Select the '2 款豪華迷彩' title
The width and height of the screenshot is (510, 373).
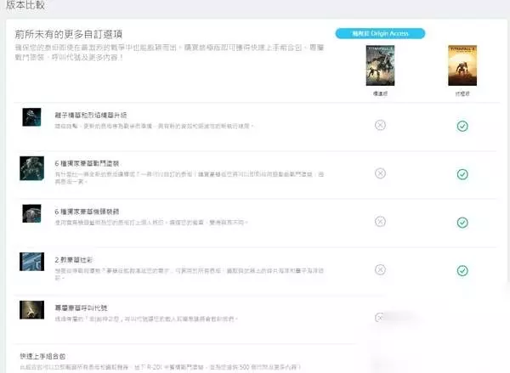coord(73,260)
